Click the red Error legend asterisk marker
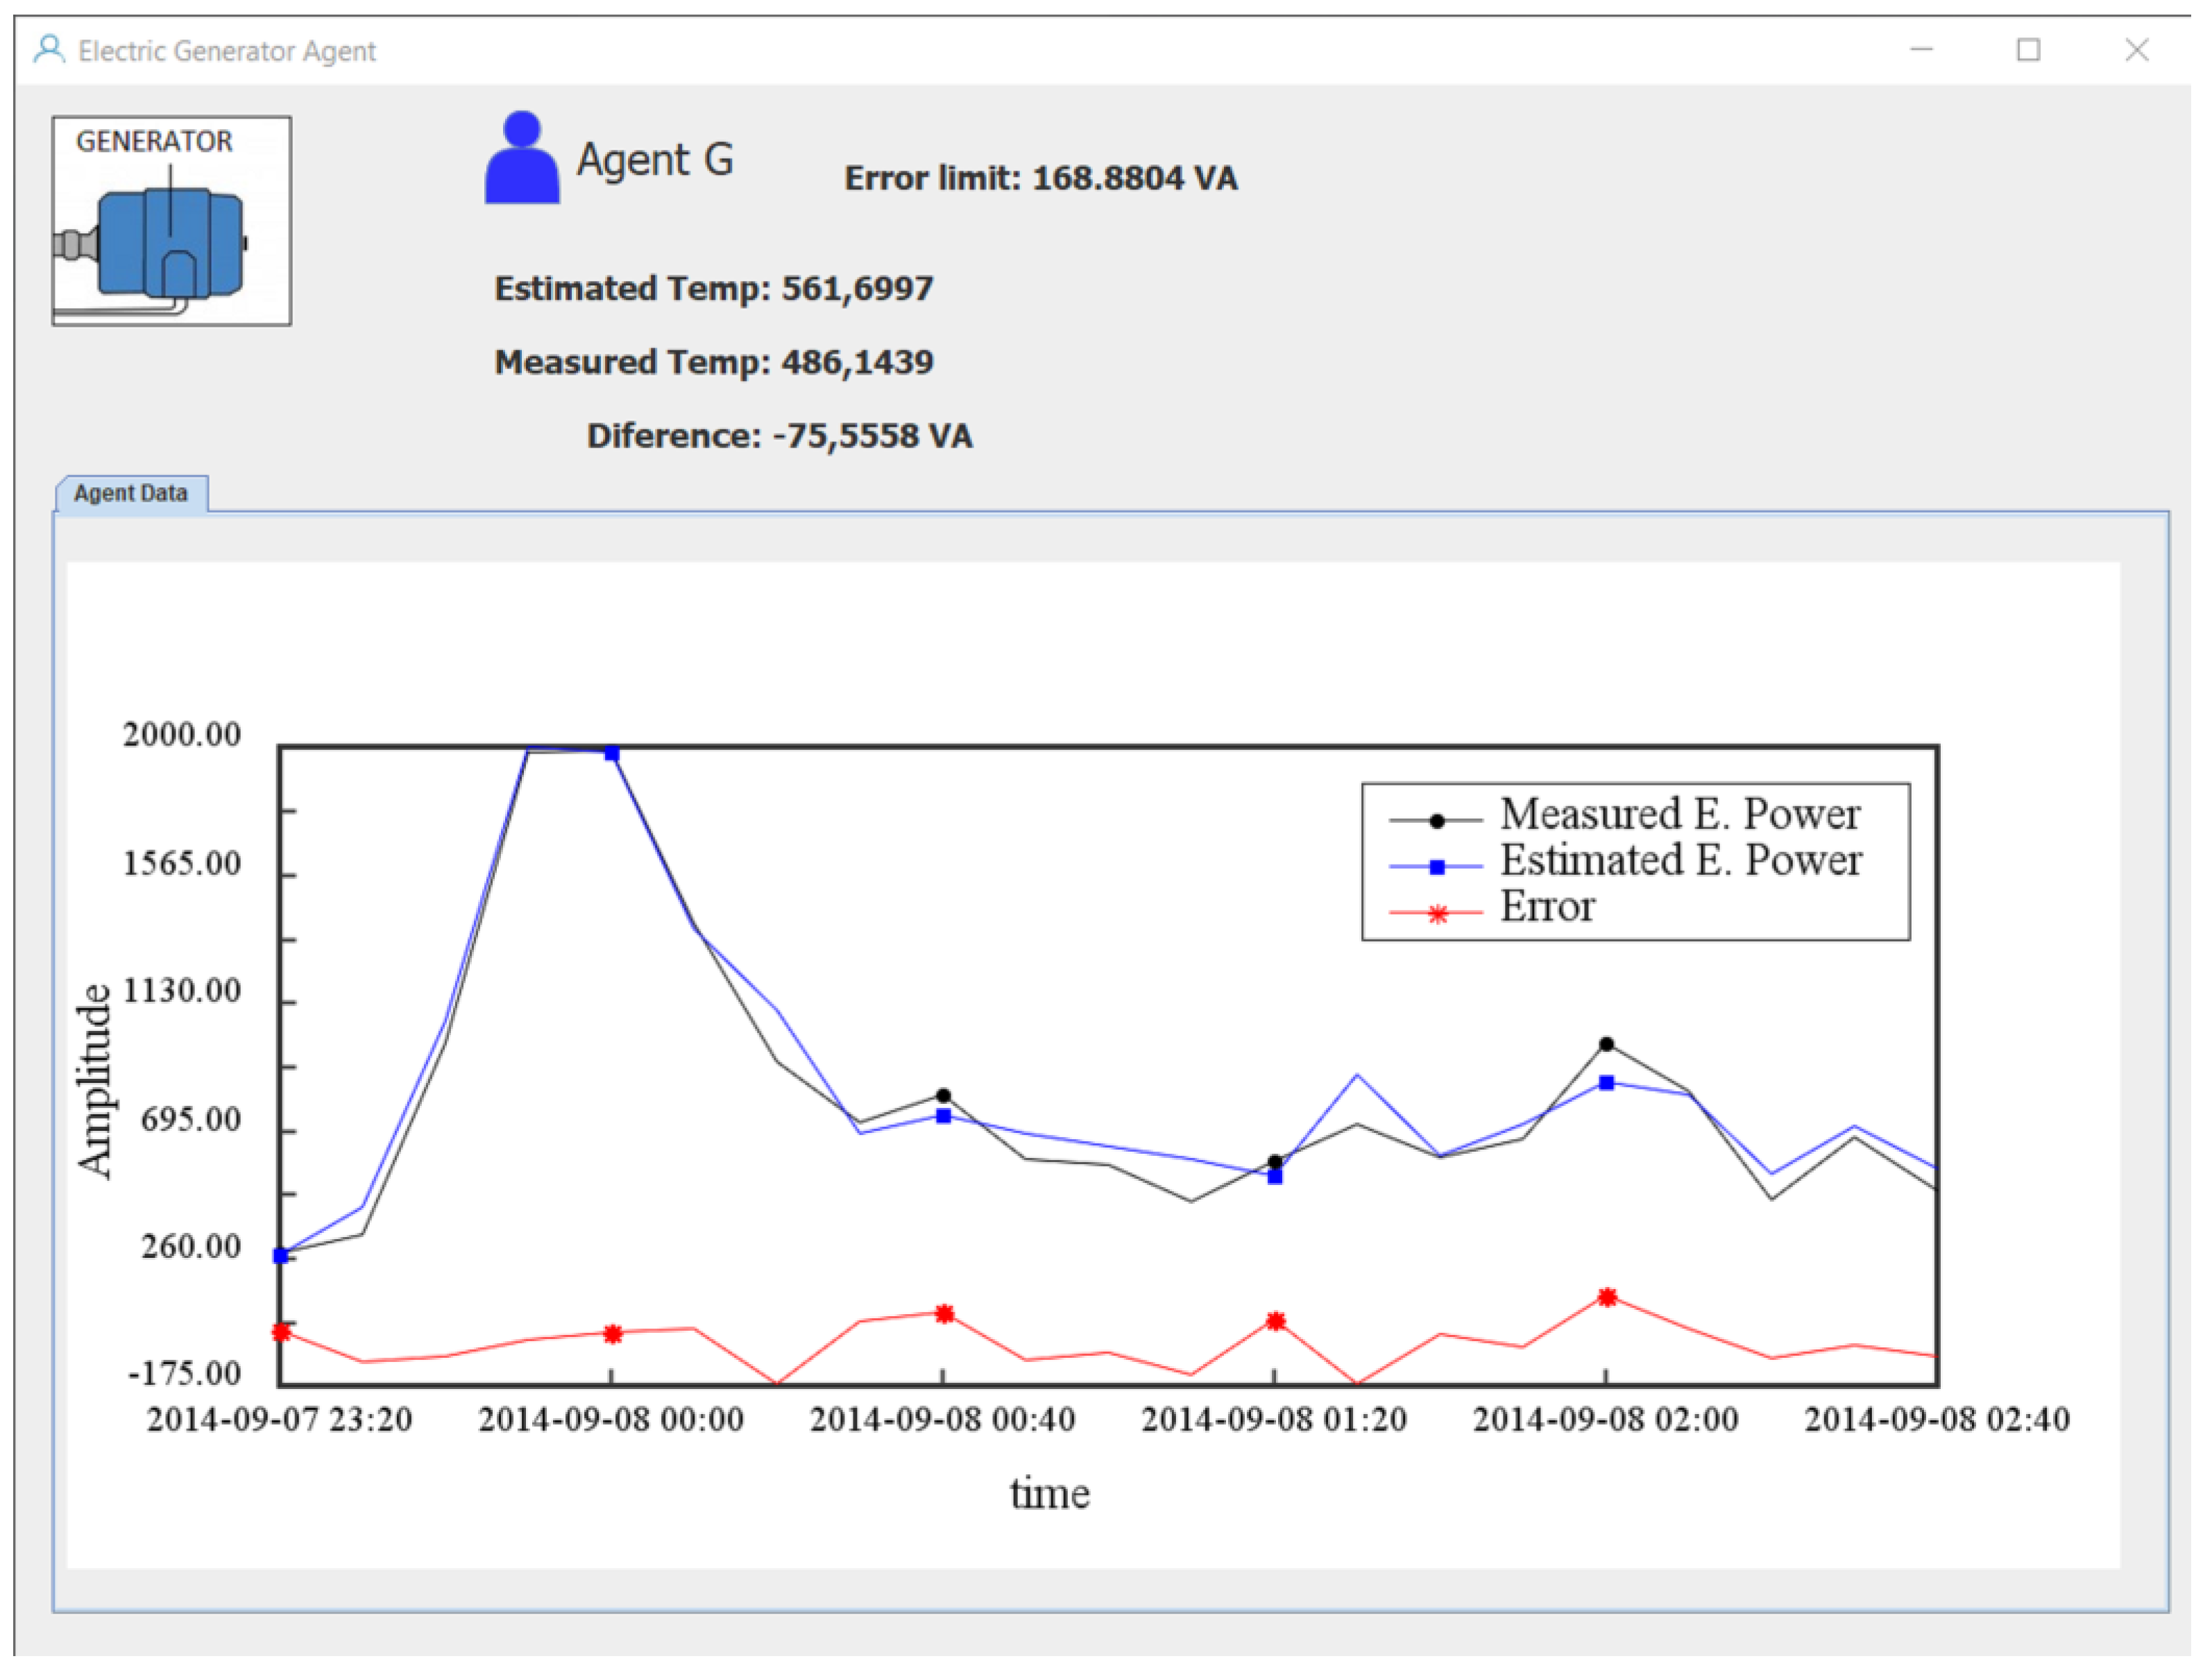Viewport: 2212px width, 1670px height. click(x=1437, y=914)
